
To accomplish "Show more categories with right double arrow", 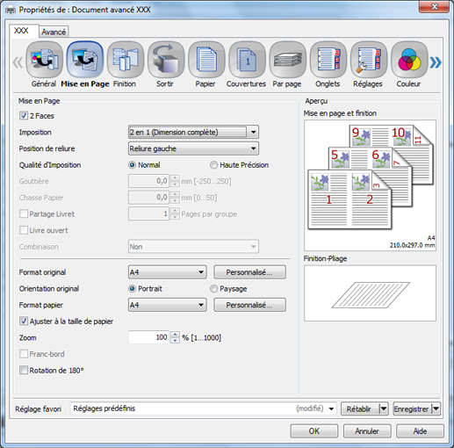I will point(436,62).
